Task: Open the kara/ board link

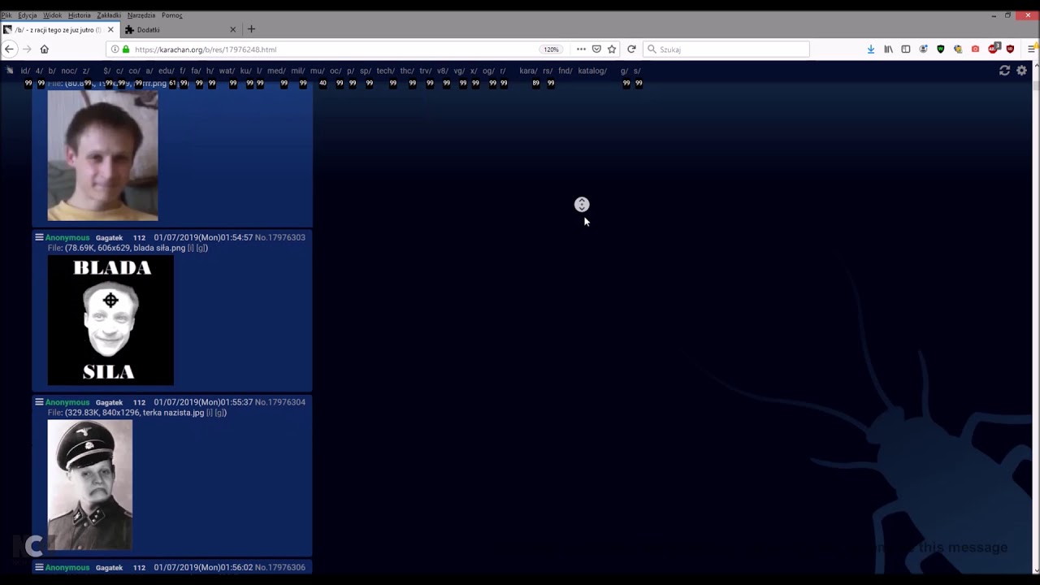Action: [528, 71]
